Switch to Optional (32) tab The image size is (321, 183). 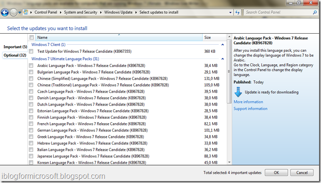15,55
